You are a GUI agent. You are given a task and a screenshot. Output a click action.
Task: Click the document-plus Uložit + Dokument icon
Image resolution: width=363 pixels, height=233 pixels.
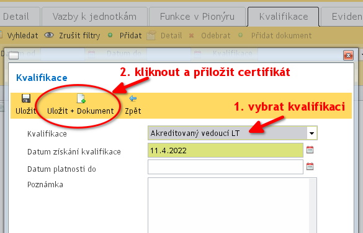coord(81,98)
